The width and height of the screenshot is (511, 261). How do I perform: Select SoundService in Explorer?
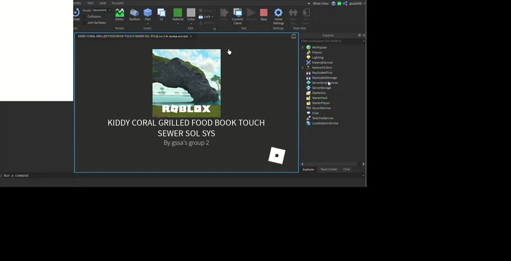(321, 108)
